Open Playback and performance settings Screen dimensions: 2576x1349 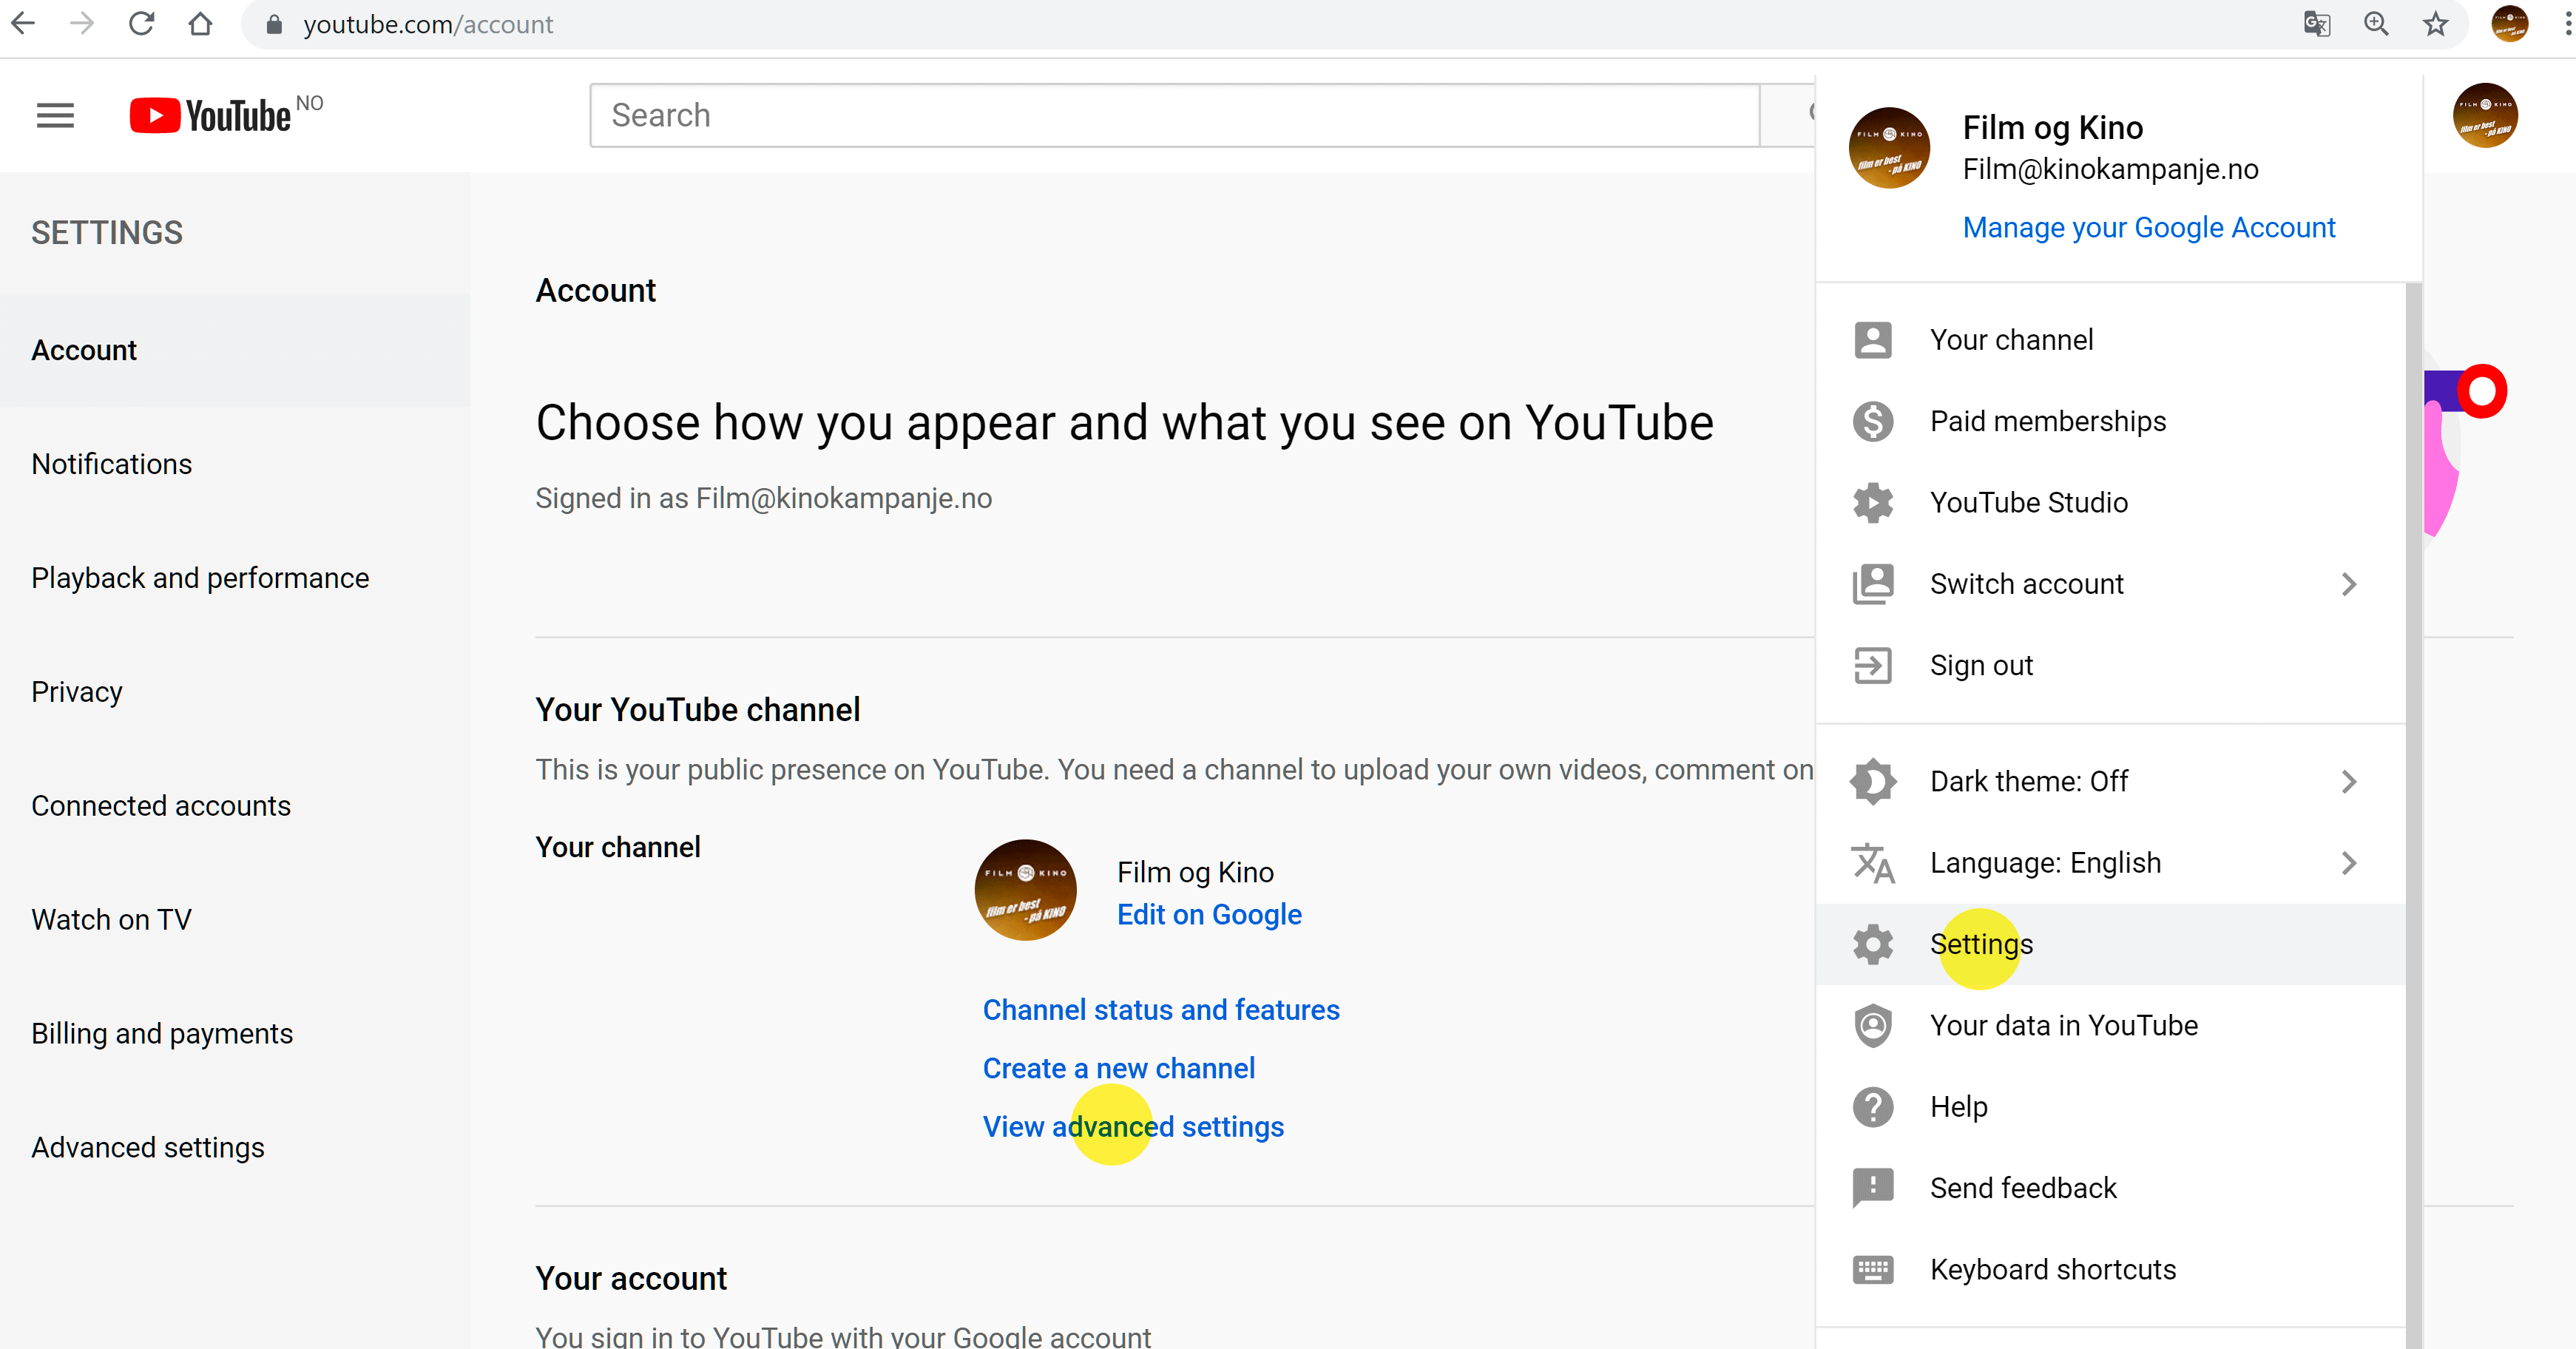click(235, 578)
